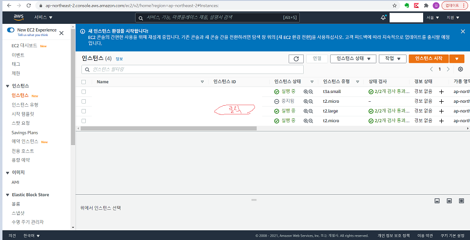
Task: Sort by Name column arrow
Action: point(202,82)
